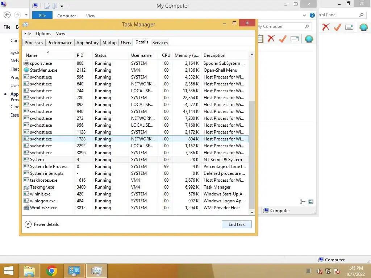This screenshot has width=371, height=278.
Task: Click the red X delete icon in My Computer toolbar
Action: point(271,38)
